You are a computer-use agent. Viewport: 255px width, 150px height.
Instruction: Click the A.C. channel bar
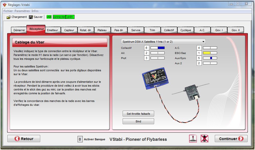point(210,48)
